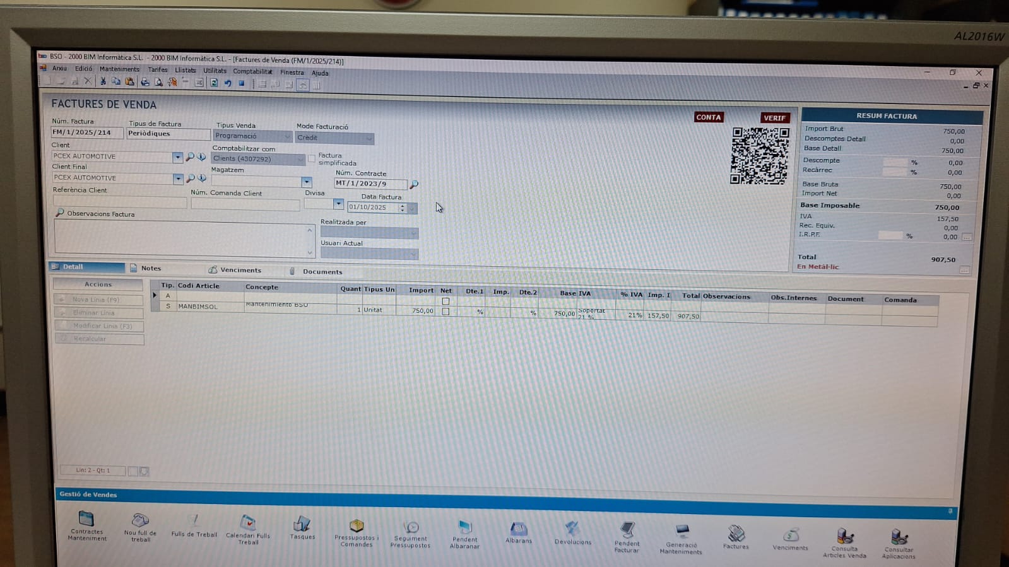Open the Comptabilitat menu
Screen dimensions: 1009x567
[252, 71]
